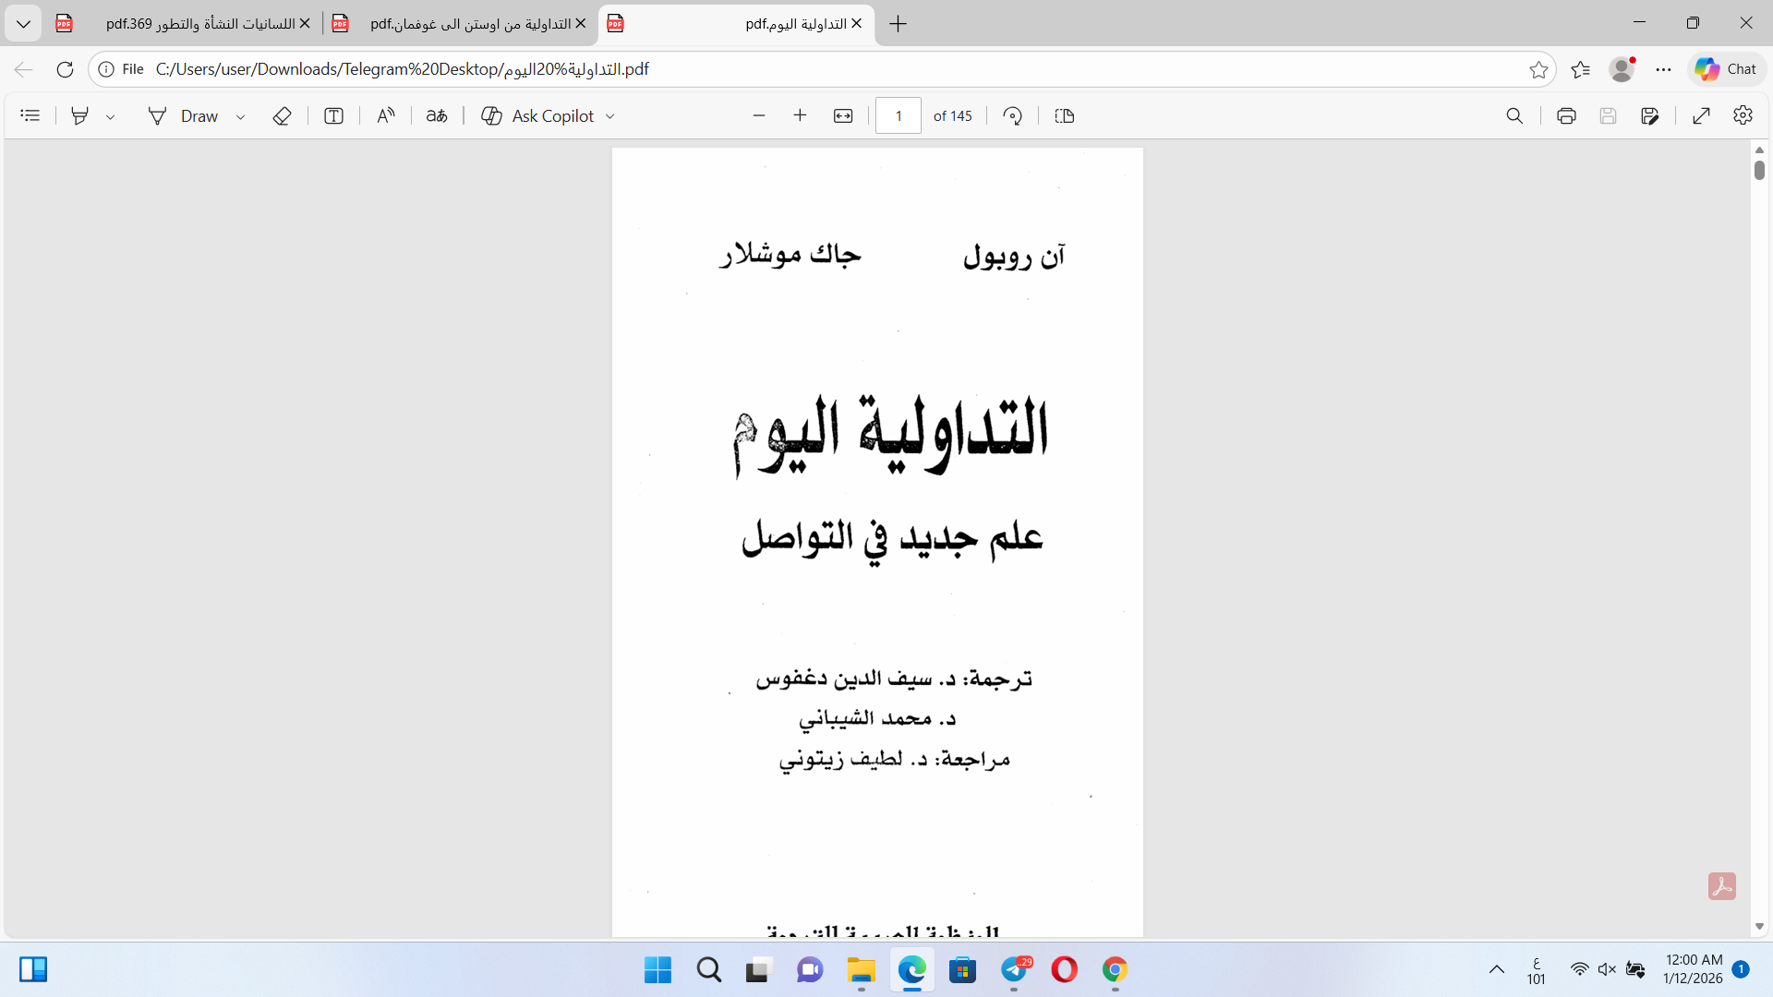Open the Windows Start menu
Image resolution: width=1773 pixels, height=997 pixels.
[657, 969]
